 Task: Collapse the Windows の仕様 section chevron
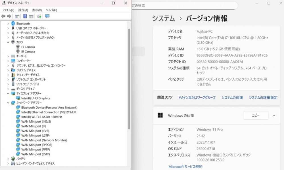coord(274,116)
